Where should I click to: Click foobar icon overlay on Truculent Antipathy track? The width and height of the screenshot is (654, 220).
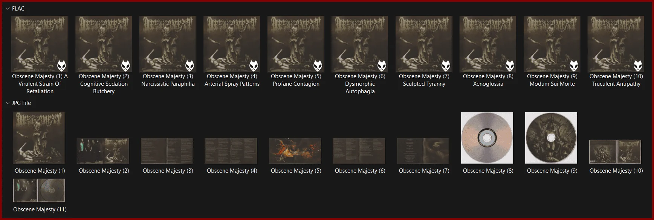pyautogui.click(x=638, y=66)
